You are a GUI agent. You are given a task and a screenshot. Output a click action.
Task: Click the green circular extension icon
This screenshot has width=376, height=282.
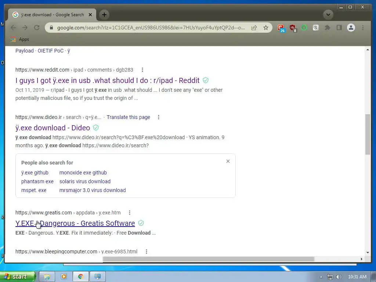304,28
